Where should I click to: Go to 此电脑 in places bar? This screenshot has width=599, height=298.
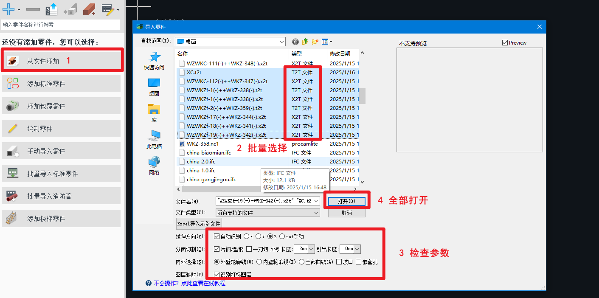pos(154,140)
